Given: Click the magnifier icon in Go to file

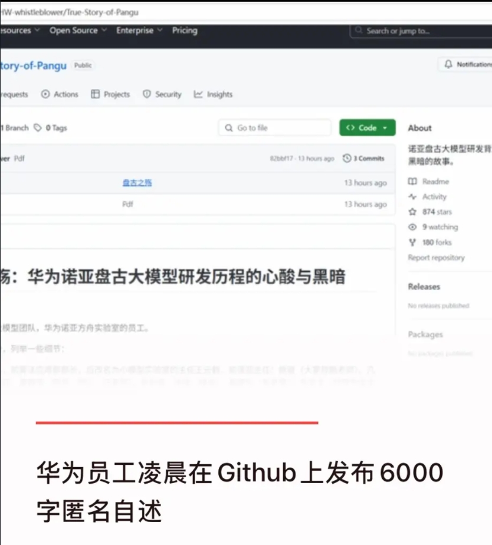Looking at the screenshot, I should (x=229, y=128).
